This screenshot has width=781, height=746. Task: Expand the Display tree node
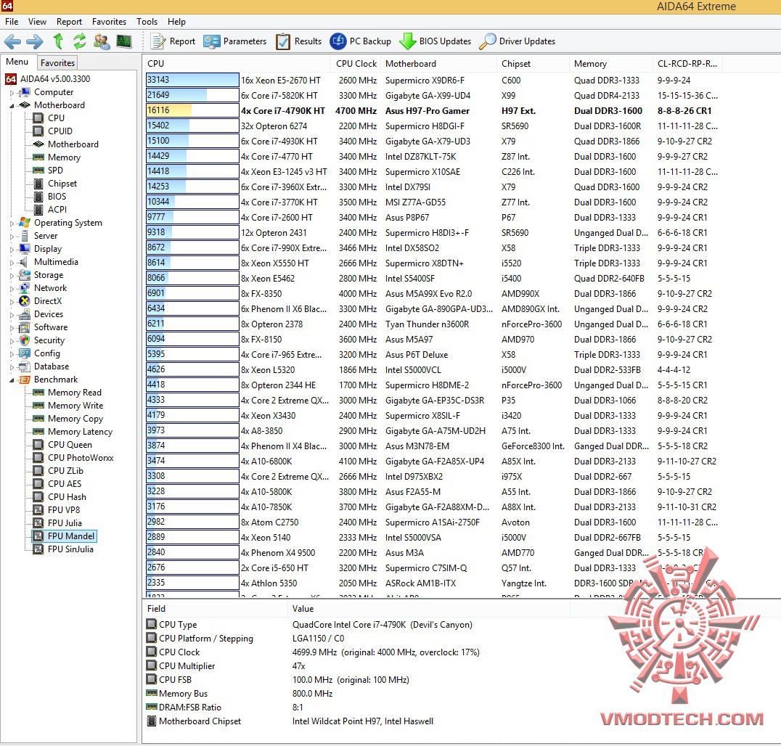(12, 249)
